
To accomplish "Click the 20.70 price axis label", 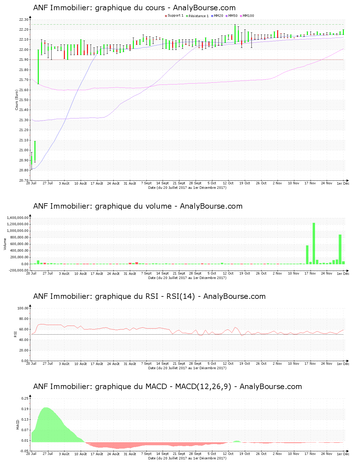I will click(x=24, y=180).
